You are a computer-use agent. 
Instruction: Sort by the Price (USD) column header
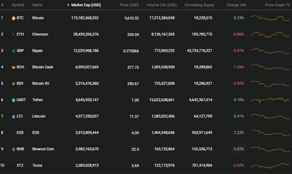[x=129, y=5]
